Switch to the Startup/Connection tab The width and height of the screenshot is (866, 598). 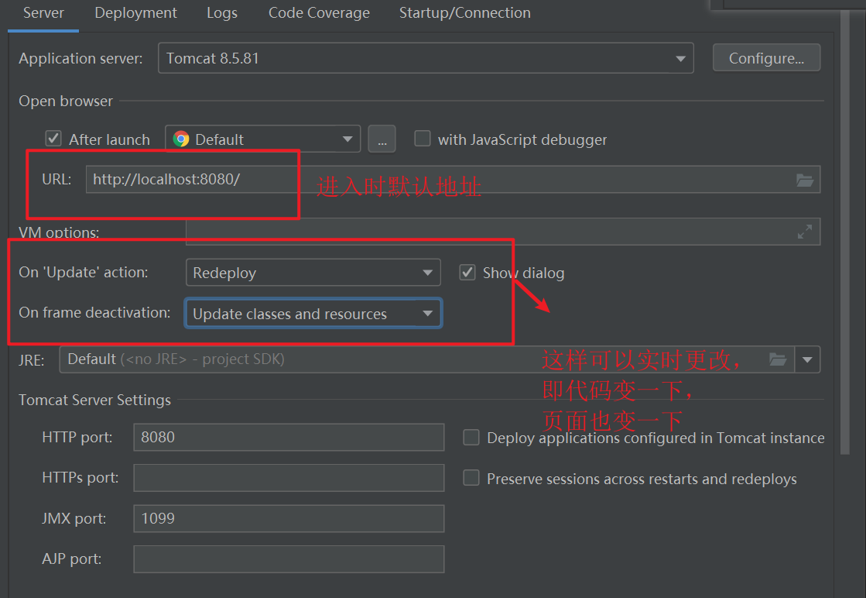[x=465, y=13]
